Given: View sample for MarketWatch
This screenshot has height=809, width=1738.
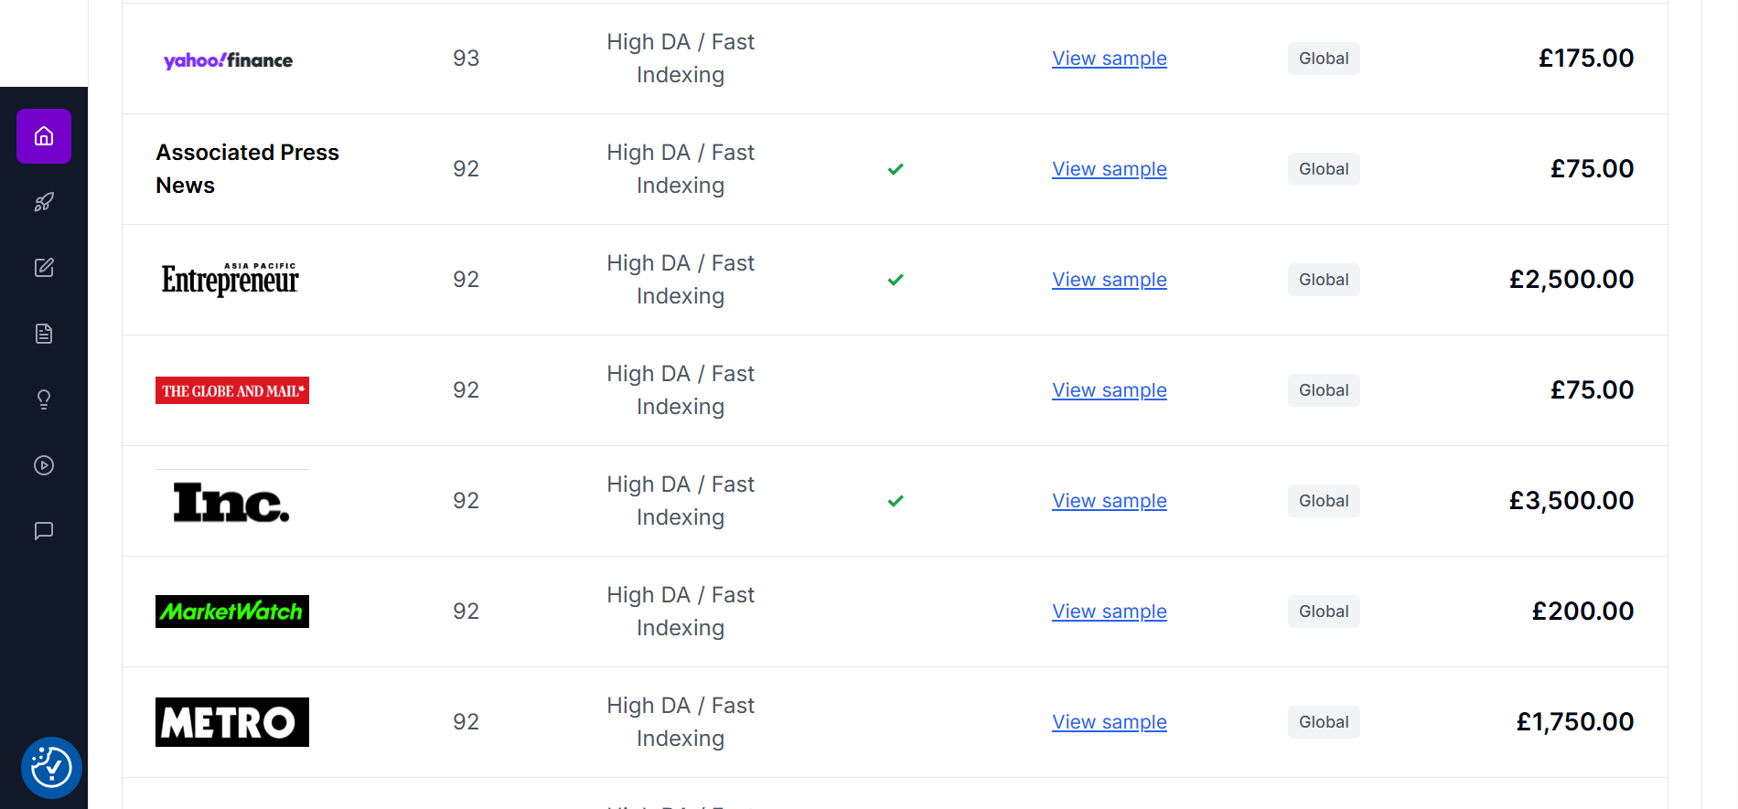Looking at the screenshot, I should [x=1109, y=612].
